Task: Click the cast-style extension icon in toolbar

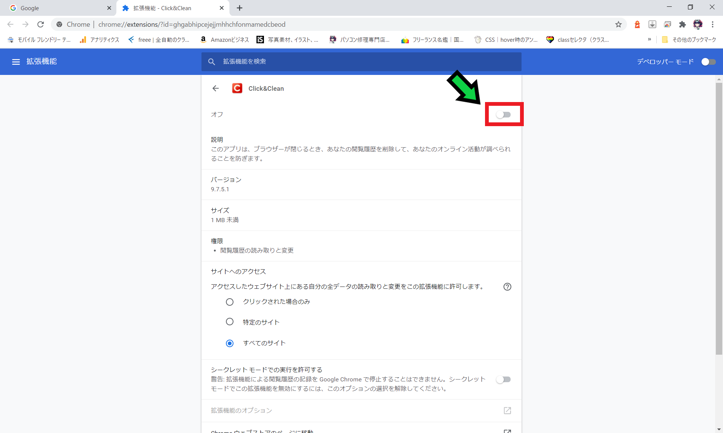Action: click(667, 24)
